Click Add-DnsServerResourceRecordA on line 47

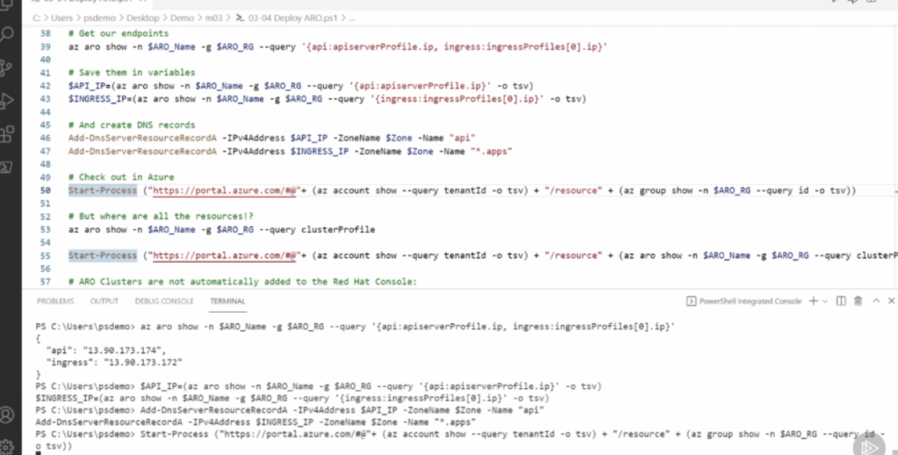142,151
